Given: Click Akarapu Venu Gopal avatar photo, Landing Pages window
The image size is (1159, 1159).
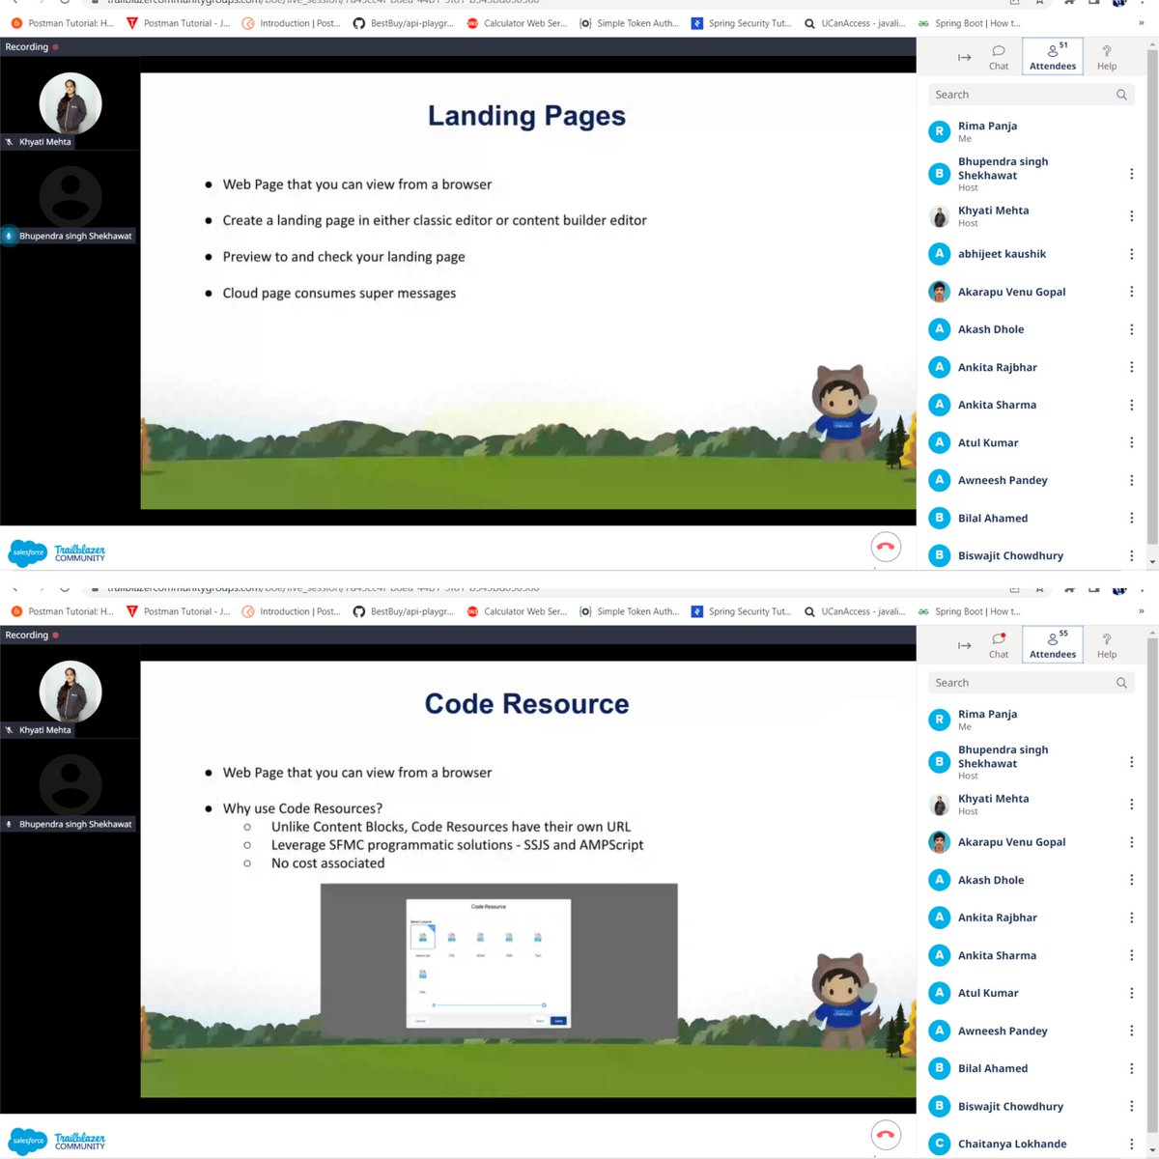Looking at the screenshot, I should 939,292.
